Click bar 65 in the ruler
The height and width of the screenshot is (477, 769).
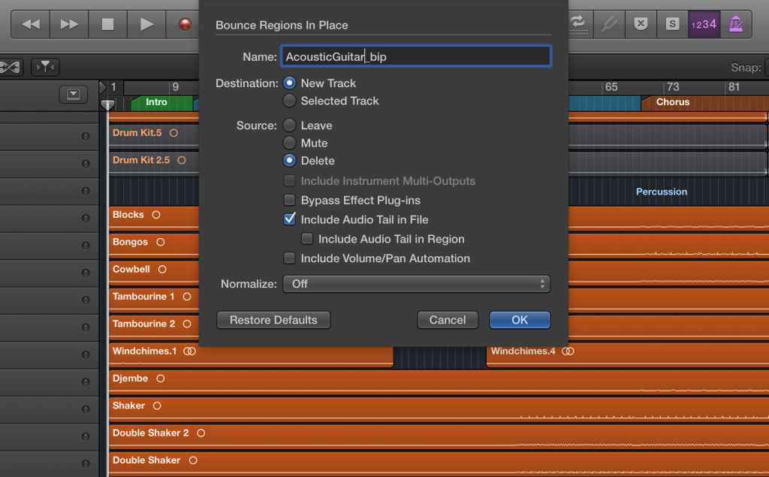point(611,87)
